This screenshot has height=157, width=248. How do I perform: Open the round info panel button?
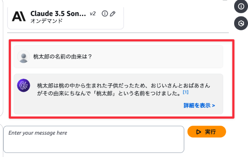pos(241,6)
